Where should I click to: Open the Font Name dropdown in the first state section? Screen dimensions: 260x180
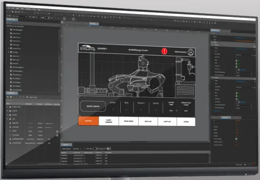244,55
